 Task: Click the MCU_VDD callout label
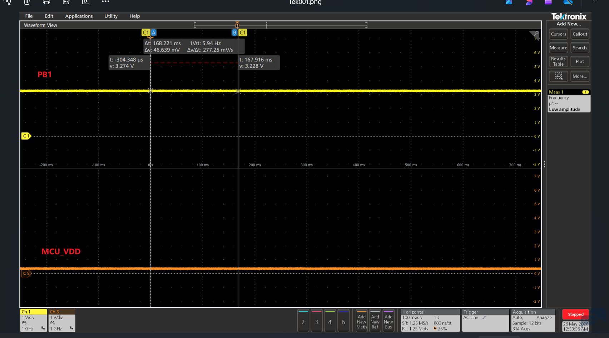pos(61,252)
